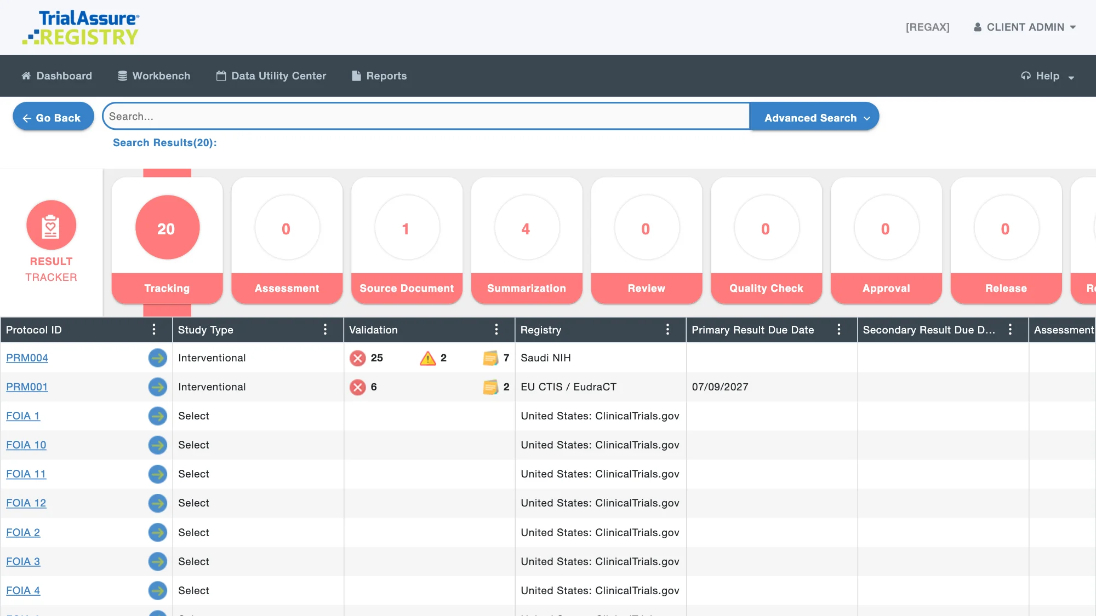Select the Quality Check stage card
Image resolution: width=1096 pixels, height=616 pixels.
766,241
